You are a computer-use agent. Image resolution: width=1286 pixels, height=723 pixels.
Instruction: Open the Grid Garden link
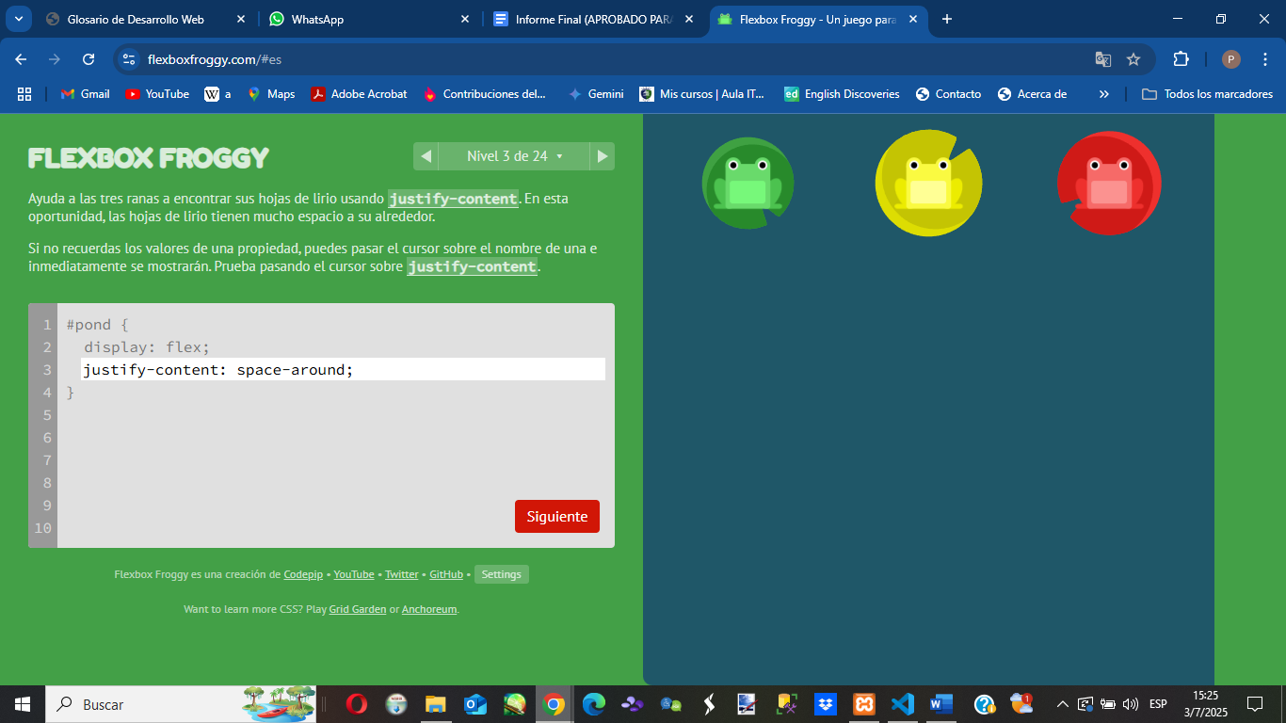pyautogui.click(x=358, y=609)
